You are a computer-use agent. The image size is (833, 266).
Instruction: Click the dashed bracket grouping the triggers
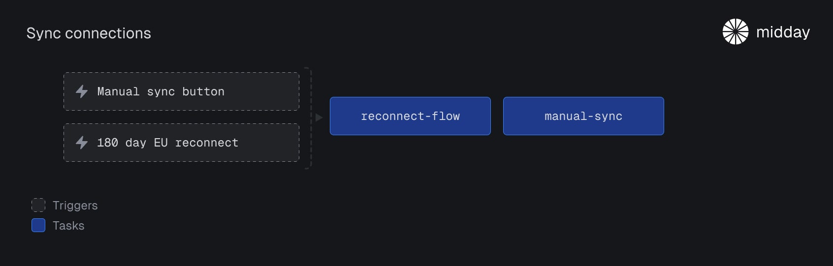(309, 118)
